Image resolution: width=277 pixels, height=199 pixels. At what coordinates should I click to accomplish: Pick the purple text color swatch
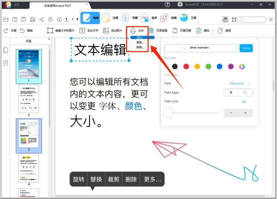point(230,66)
